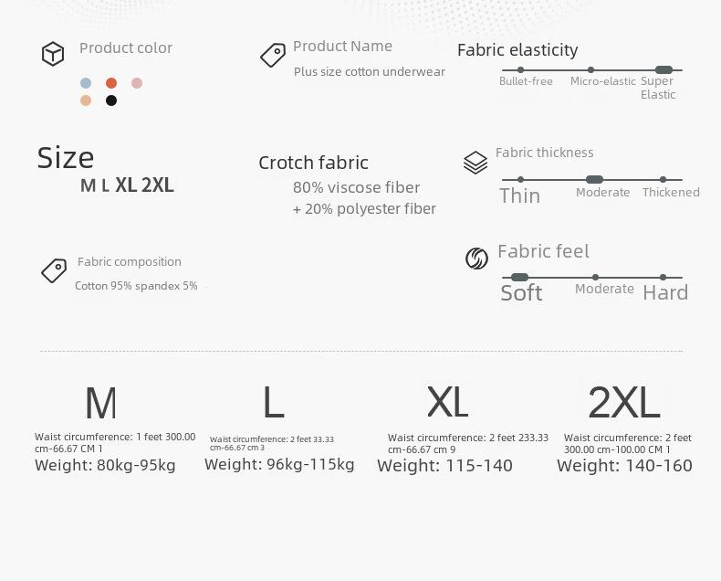Click the tag icon next to Product Name
The width and height of the screenshot is (721, 581).
point(273,55)
